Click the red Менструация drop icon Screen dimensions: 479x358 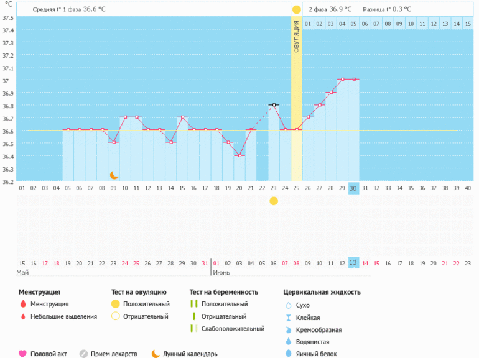click(x=23, y=304)
